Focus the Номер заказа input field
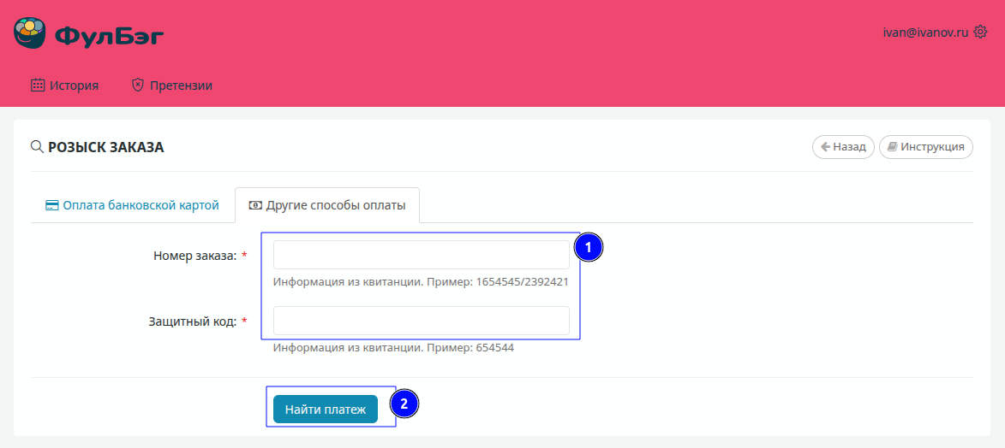 coord(421,255)
